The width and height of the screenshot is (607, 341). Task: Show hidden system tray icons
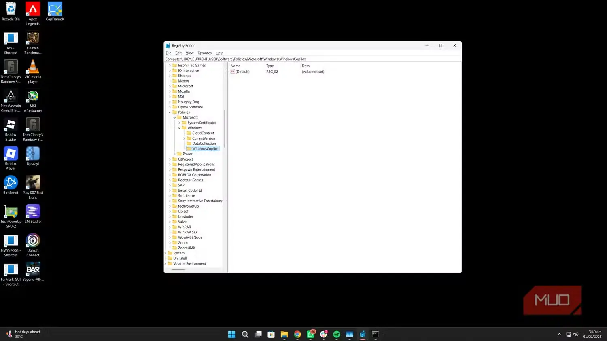click(559, 334)
